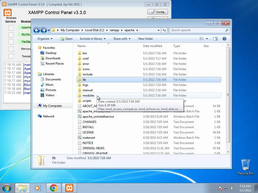Select Libraries in the navigation pane

[49, 74]
